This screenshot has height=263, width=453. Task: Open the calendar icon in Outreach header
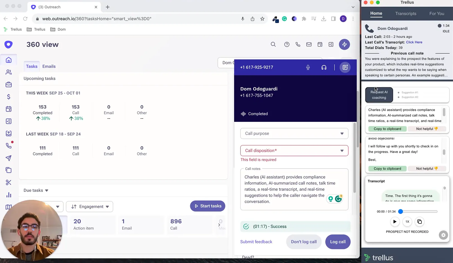click(x=320, y=44)
